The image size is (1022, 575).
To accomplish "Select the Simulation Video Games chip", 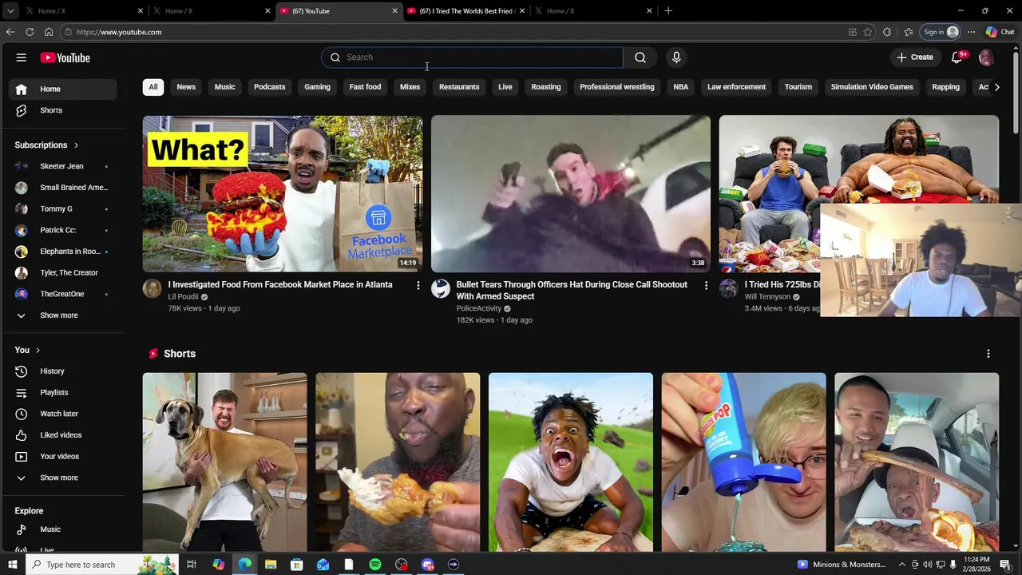I will (872, 87).
